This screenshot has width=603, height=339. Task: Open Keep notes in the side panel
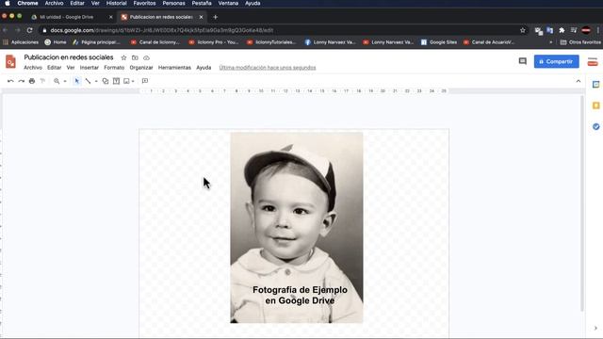coord(595,105)
